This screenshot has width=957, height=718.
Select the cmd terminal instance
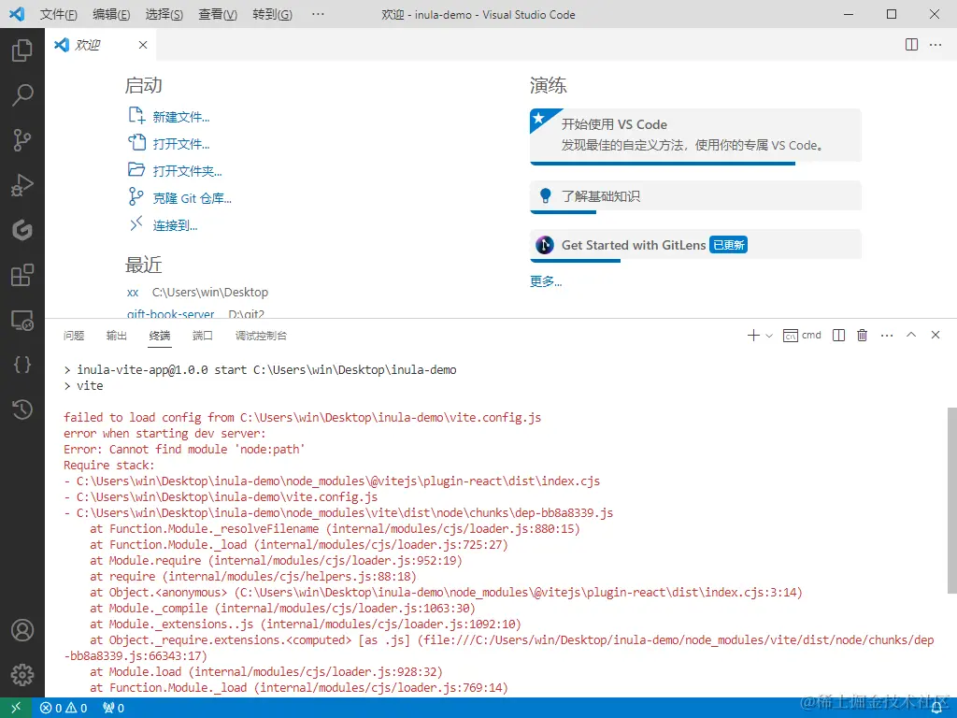click(802, 336)
